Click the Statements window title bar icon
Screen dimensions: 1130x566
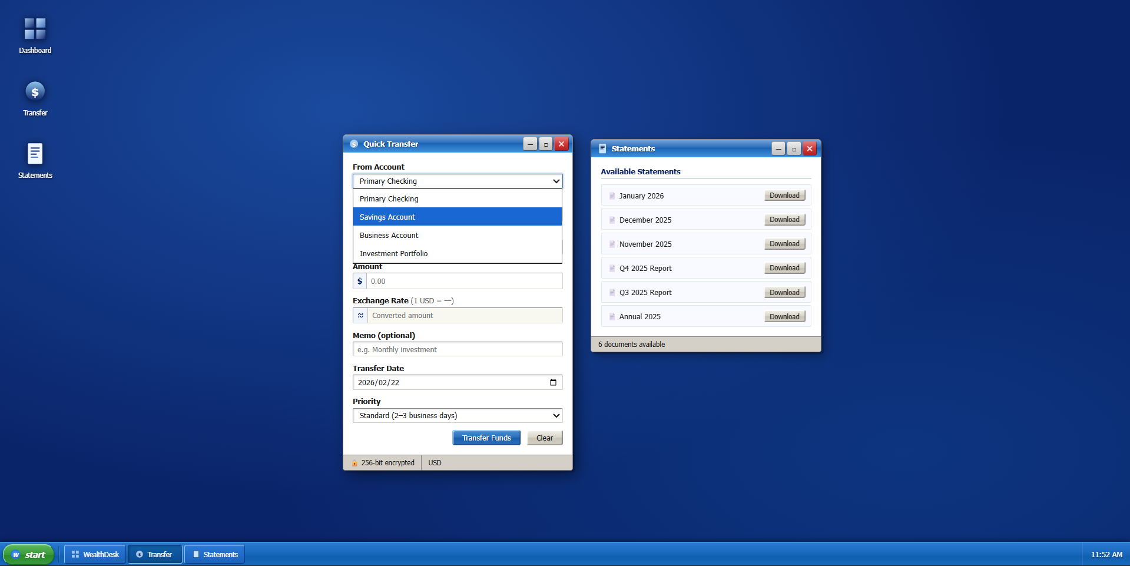click(602, 148)
